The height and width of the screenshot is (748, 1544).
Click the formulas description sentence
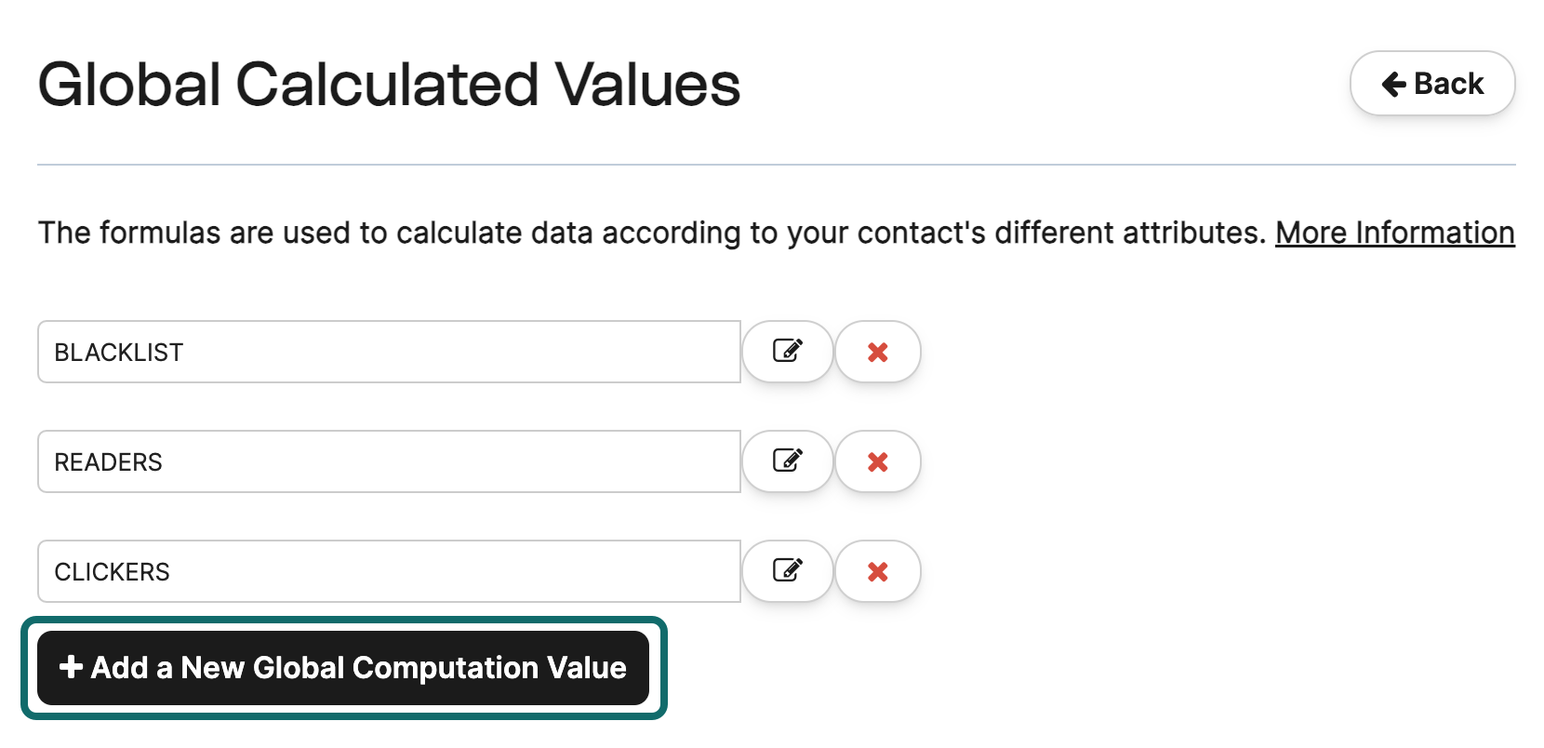click(651, 233)
